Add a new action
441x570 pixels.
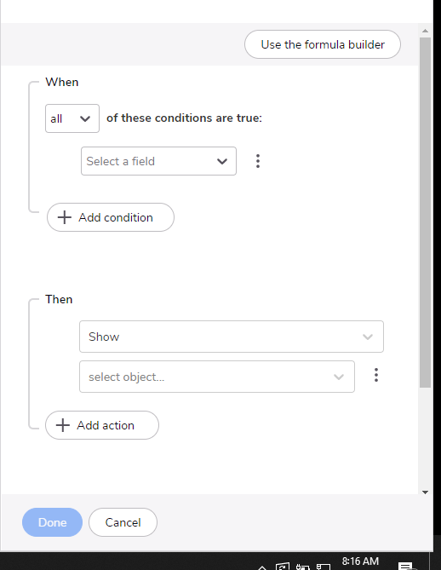pos(102,425)
